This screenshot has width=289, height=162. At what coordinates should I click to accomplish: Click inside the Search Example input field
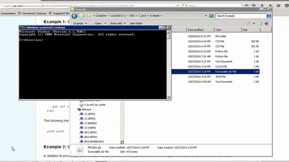[241, 16]
